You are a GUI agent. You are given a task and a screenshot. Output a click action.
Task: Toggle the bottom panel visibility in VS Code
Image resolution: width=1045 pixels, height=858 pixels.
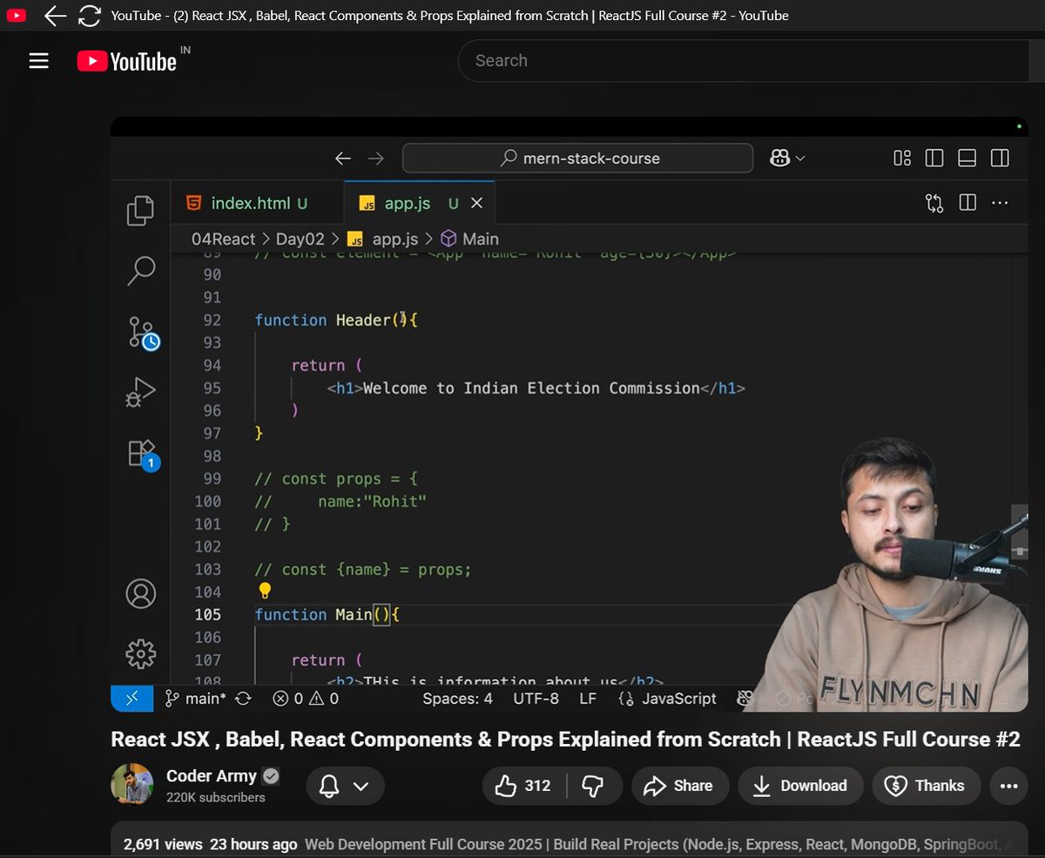coord(966,158)
